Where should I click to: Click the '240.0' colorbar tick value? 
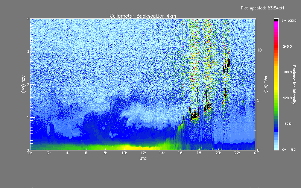(287, 46)
